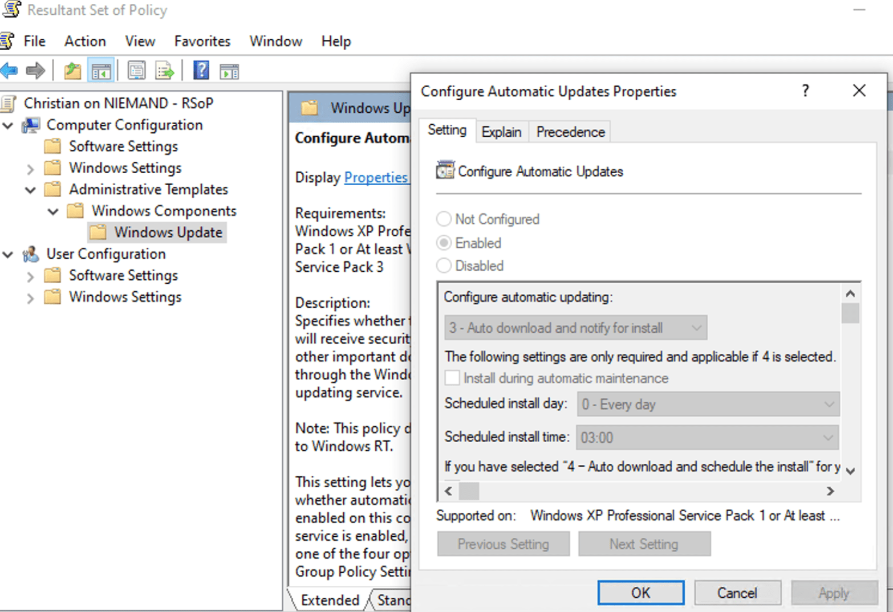
Task: Open the Help menu
Action: coord(336,41)
